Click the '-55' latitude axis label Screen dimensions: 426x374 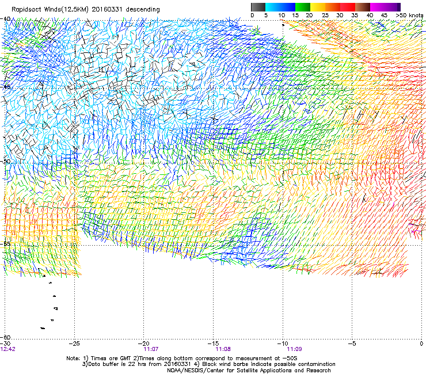tap(6, 243)
